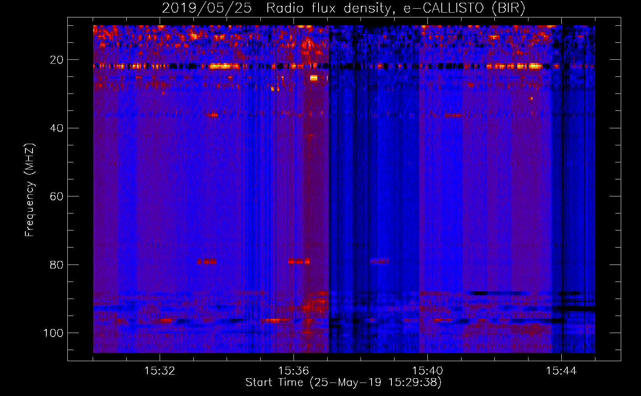This screenshot has width=641, height=396.
Task: Click the 20 frequency axis label
Action: [x=57, y=60]
